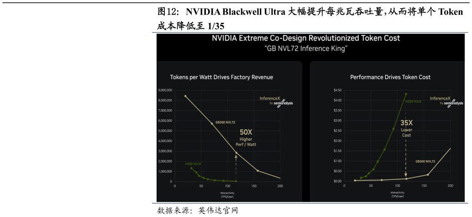Click semianalysis wordmark in Token Cost chart
Viewport: 472px width, 217px height.
455,103
